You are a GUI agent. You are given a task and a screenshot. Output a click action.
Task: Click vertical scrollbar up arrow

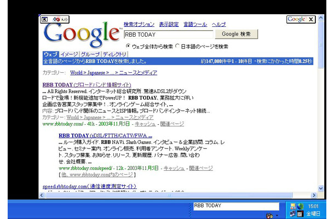pyautogui.click(x=320, y=18)
